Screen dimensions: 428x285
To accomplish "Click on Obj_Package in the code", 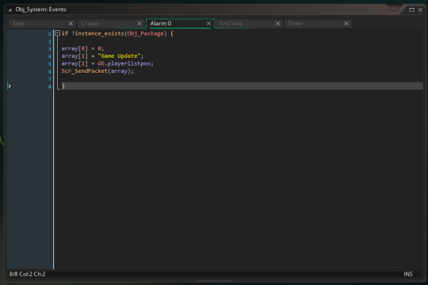I will [146, 33].
